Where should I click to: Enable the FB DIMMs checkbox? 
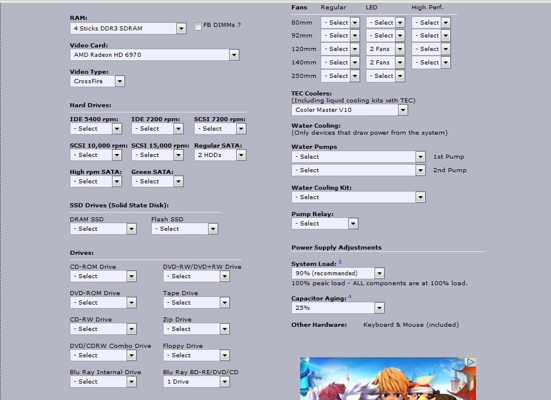198,26
